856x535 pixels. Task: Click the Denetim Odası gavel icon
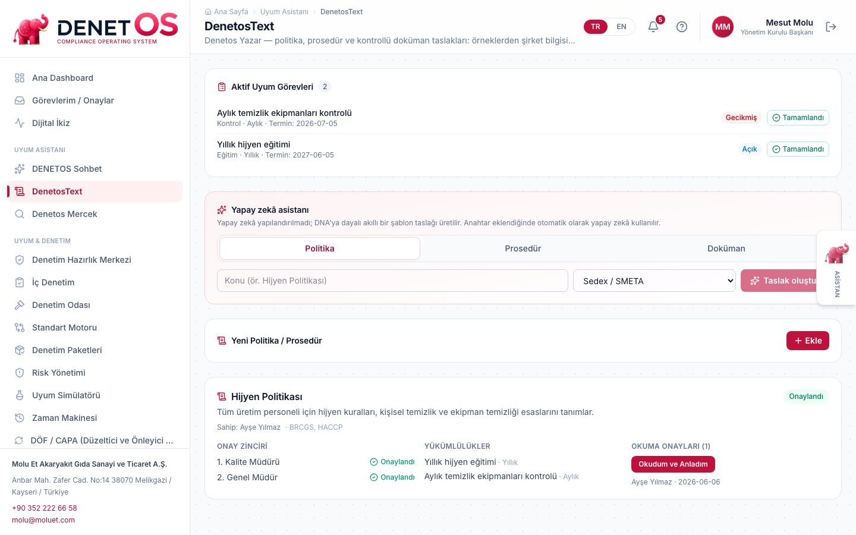tap(20, 305)
